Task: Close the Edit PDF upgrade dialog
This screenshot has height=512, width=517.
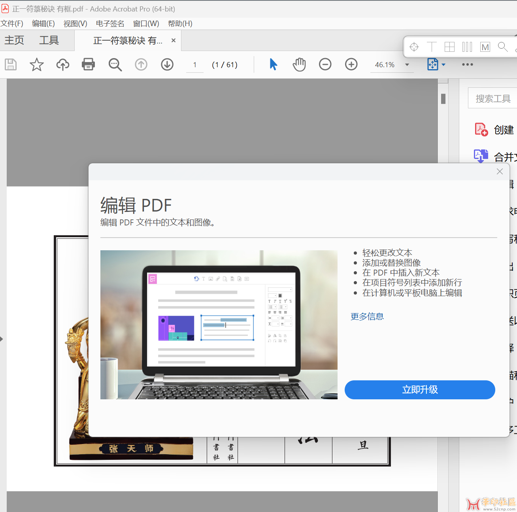Action: click(x=500, y=171)
